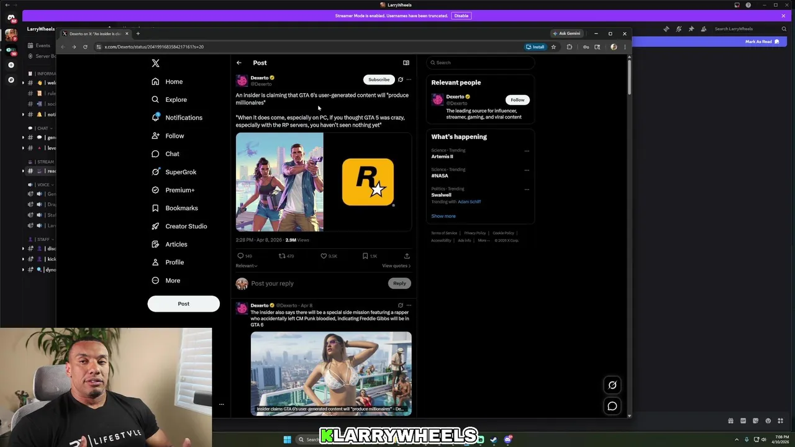Viewport: 795px width, 447px height.
Task: Bookmark this page with the star icon
Action: tap(553, 47)
